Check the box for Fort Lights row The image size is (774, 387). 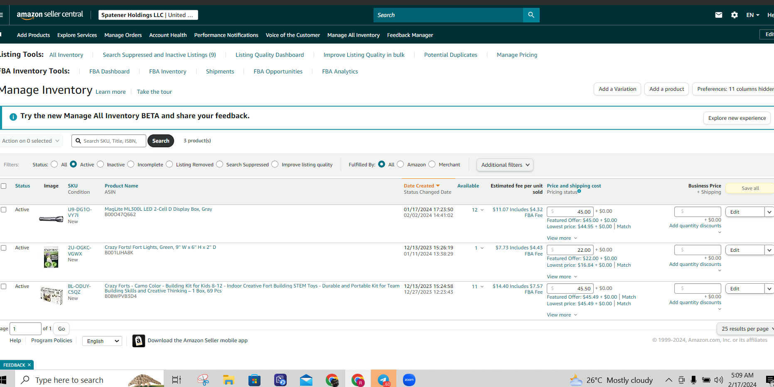tap(4, 248)
